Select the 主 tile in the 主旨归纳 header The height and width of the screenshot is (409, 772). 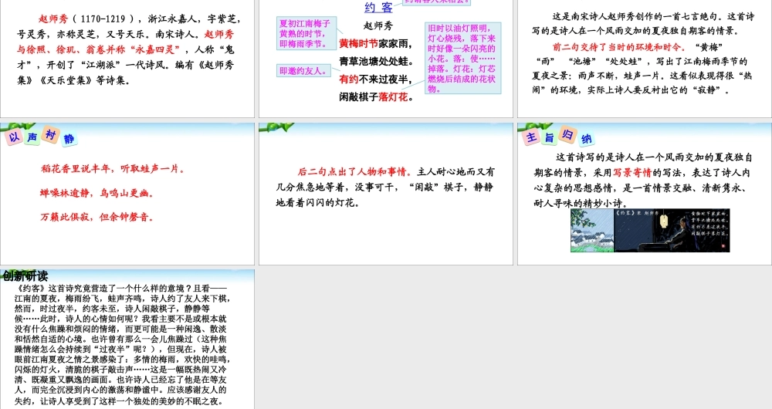pos(531,137)
